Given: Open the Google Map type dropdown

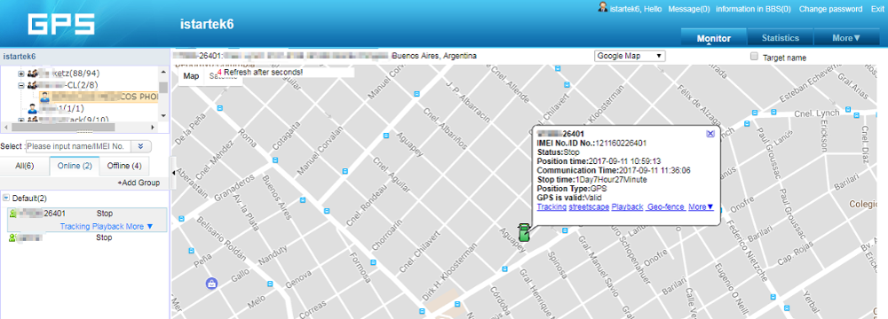Looking at the screenshot, I should pyautogui.click(x=630, y=56).
